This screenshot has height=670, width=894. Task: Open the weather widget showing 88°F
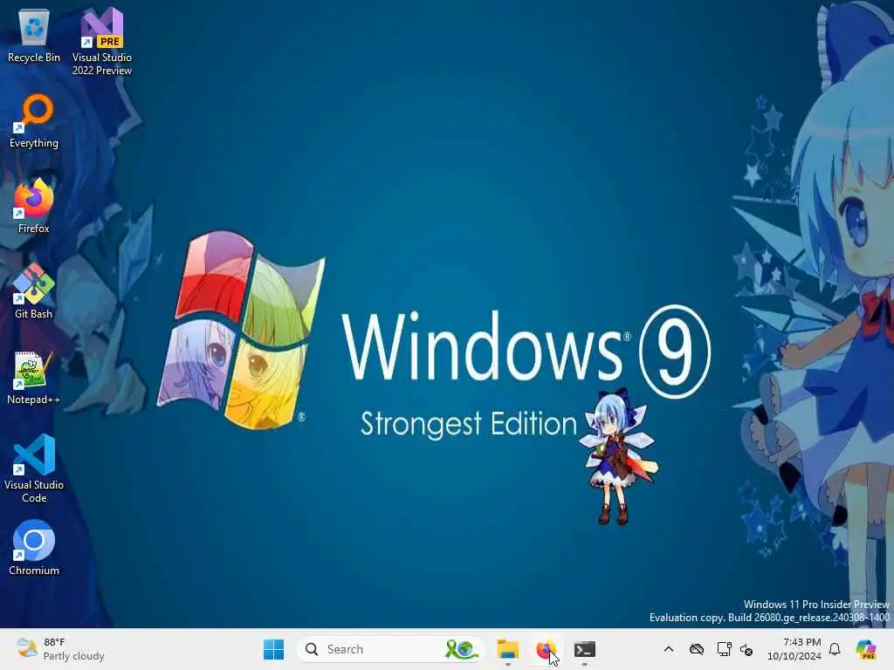point(60,649)
